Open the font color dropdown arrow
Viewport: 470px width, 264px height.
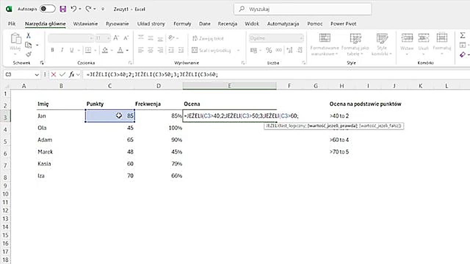point(127,50)
